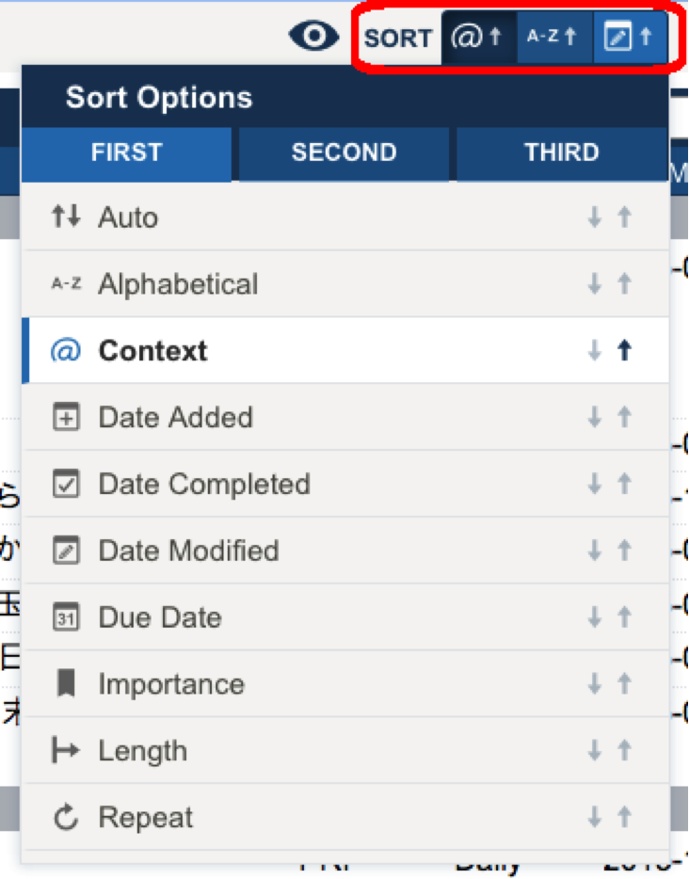
Task: Choose the Auto sort option
Action: click(x=128, y=217)
